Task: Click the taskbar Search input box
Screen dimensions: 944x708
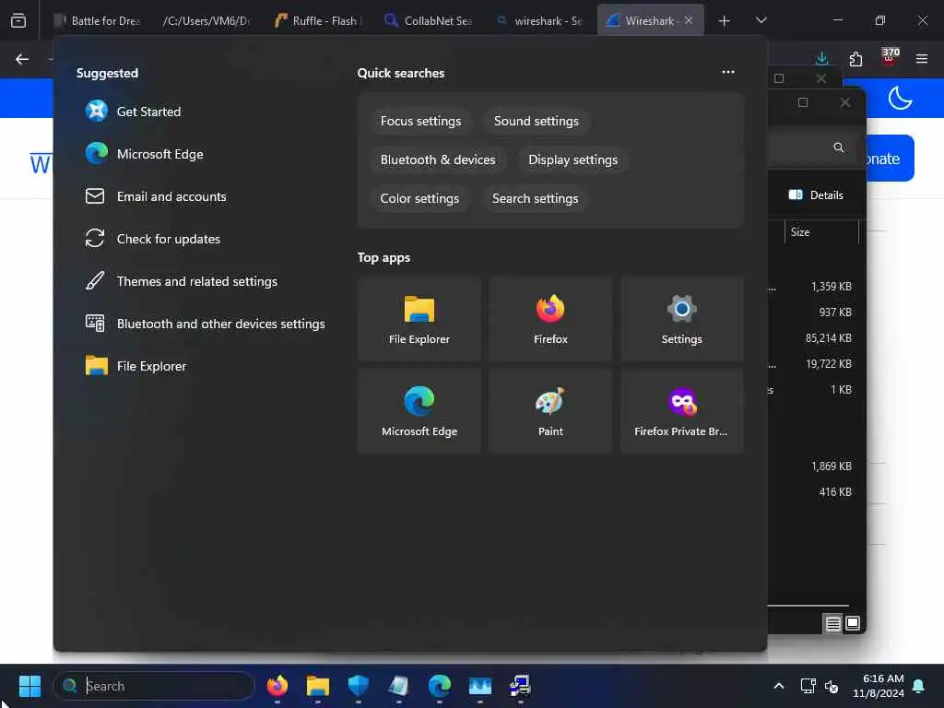Action: (x=154, y=686)
